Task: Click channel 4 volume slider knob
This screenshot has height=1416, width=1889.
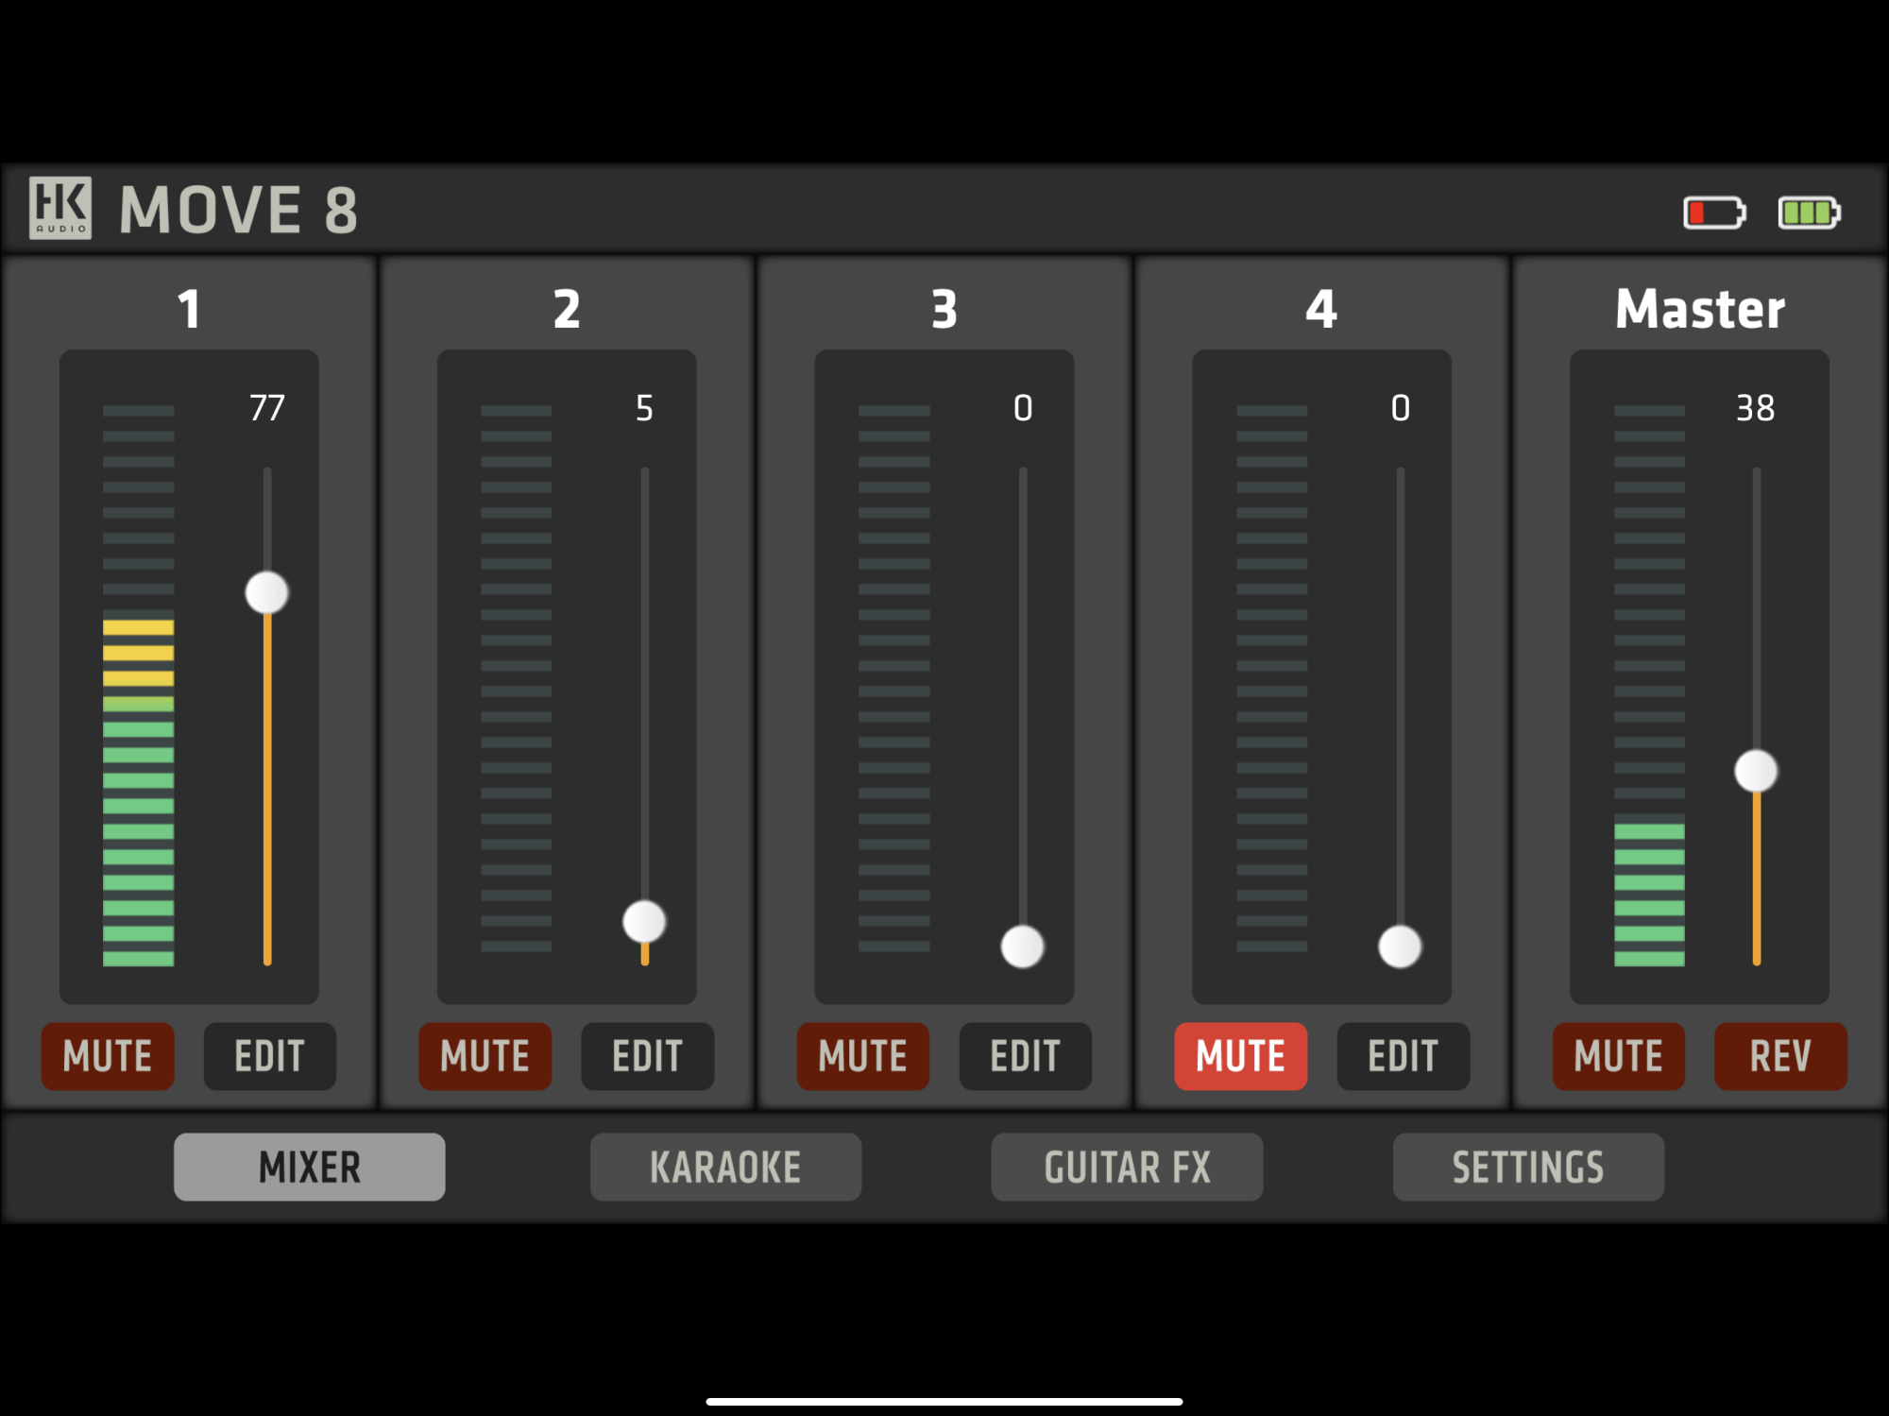Action: pos(1401,947)
